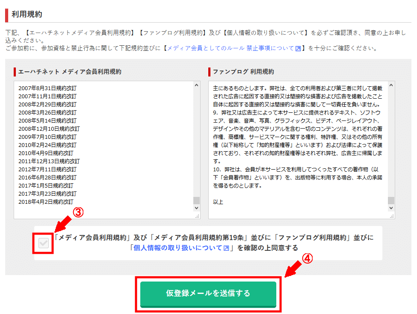The width and height of the screenshot is (417, 314).
Task: Click the line 2007年8月31日規約改訂
Action: (x=47, y=88)
